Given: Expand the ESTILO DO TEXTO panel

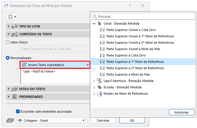Looking at the screenshot, I should coord(8,89).
